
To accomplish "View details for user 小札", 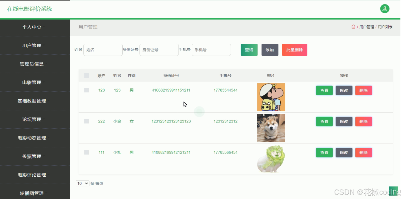I will [324, 152].
